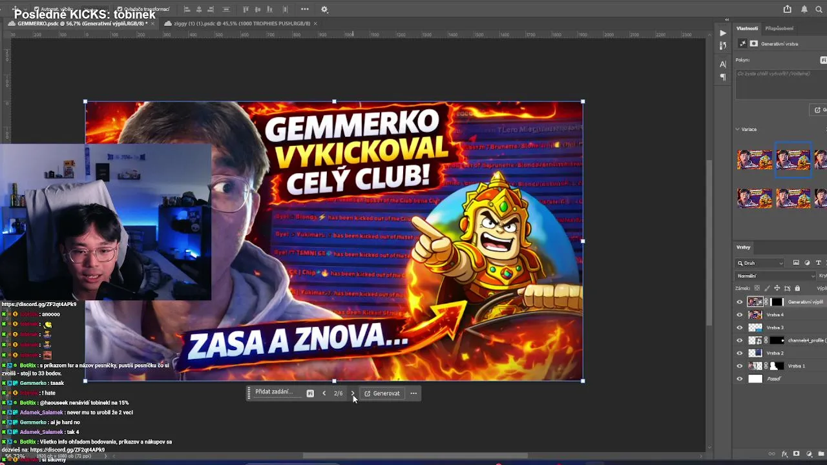Click lock image pixels brush icon
The height and width of the screenshot is (465, 827).
[x=767, y=289]
